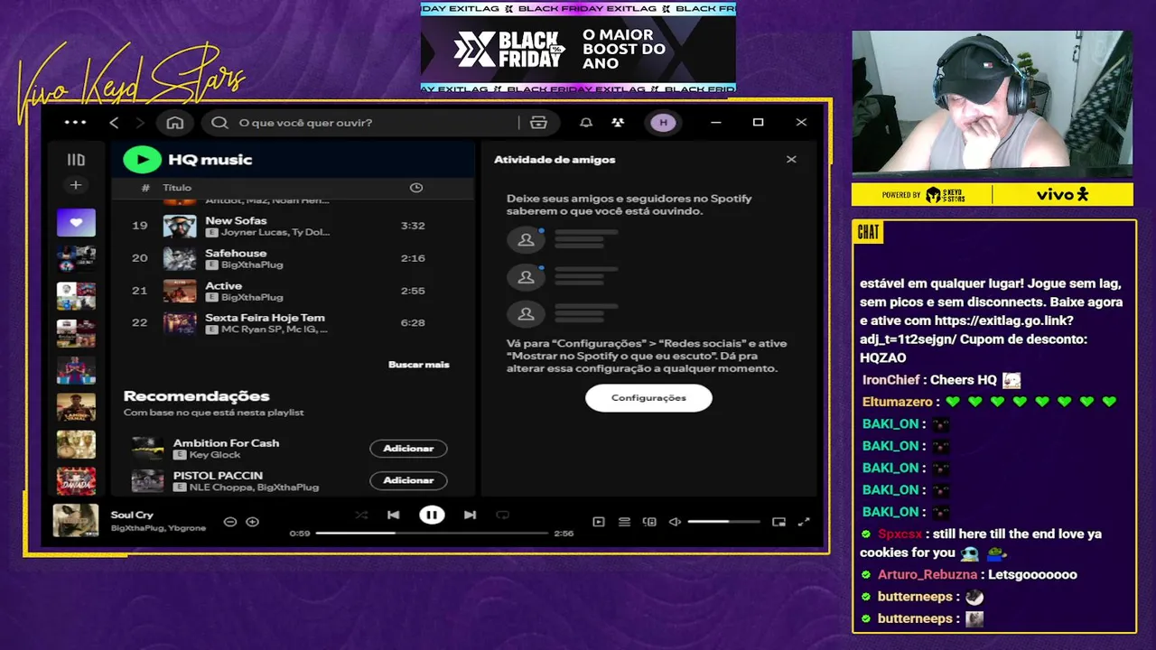Open connect to a device icon
Image resolution: width=1156 pixels, height=650 pixels.
(x=649, y=522)
